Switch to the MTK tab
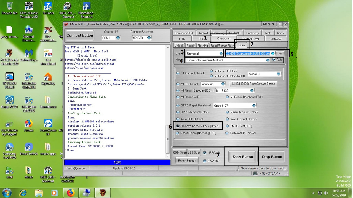 [x=182, y=39]
